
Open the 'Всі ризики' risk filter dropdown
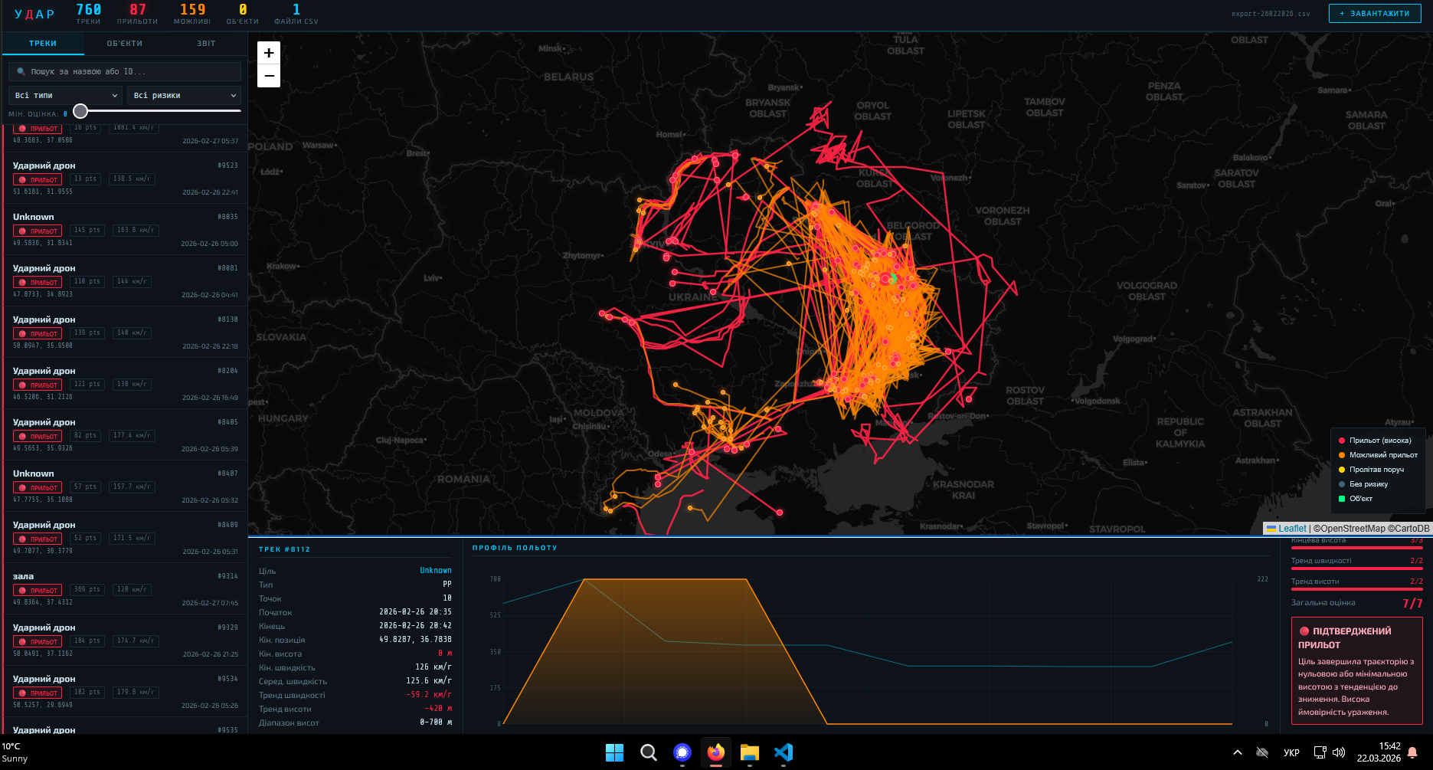coord(184,95)
